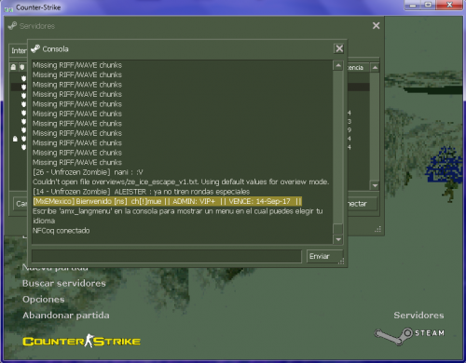Screen dimensions: 466x363
Task: Click the console resize grip near Enviar
Action: tap(341, 262)
